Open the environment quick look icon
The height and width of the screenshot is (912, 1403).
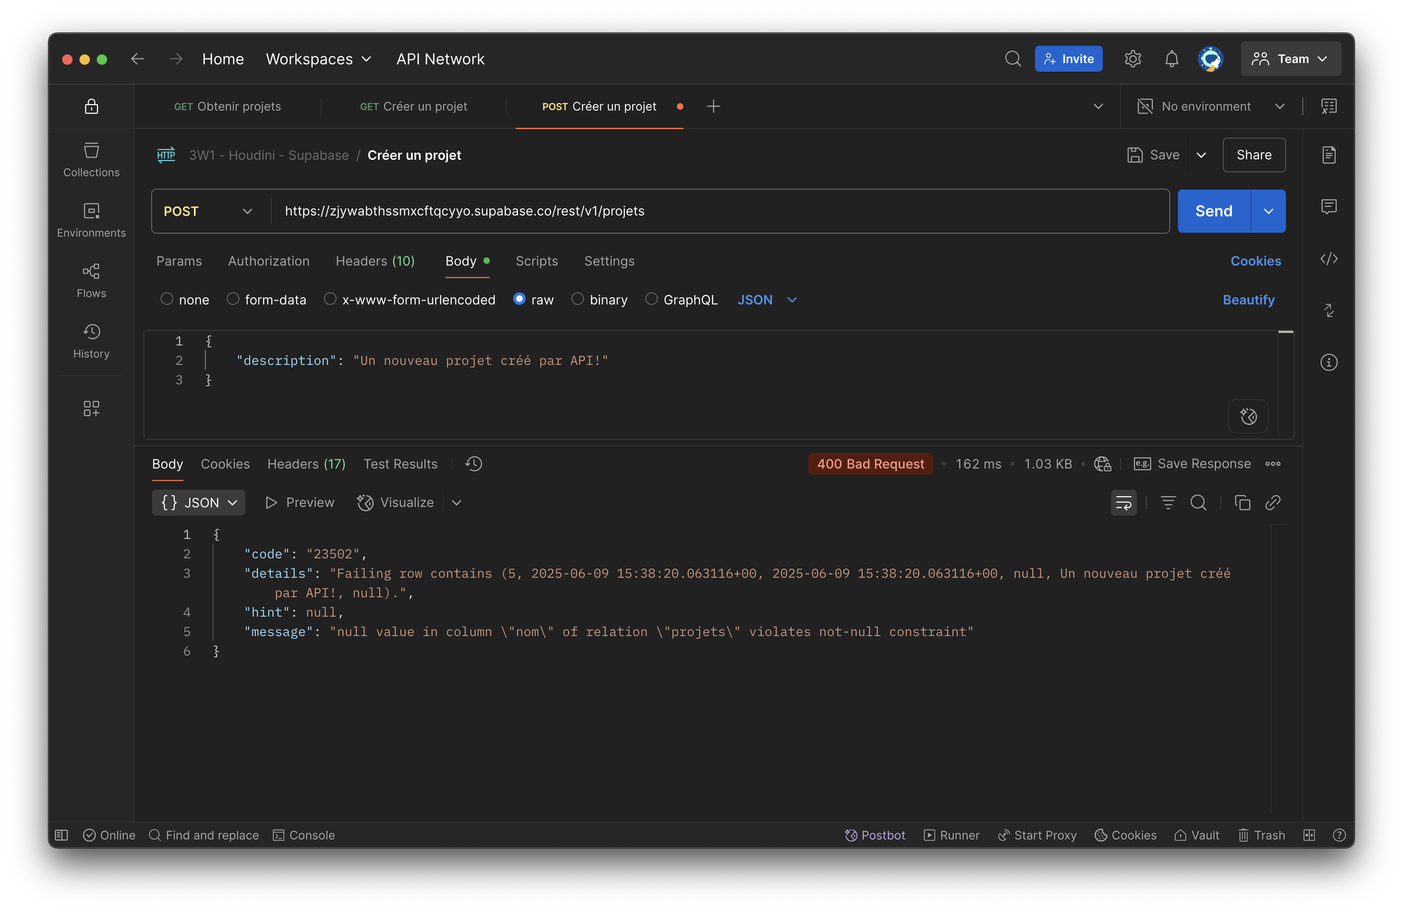pyautogui.click(x=1329, y=106)
